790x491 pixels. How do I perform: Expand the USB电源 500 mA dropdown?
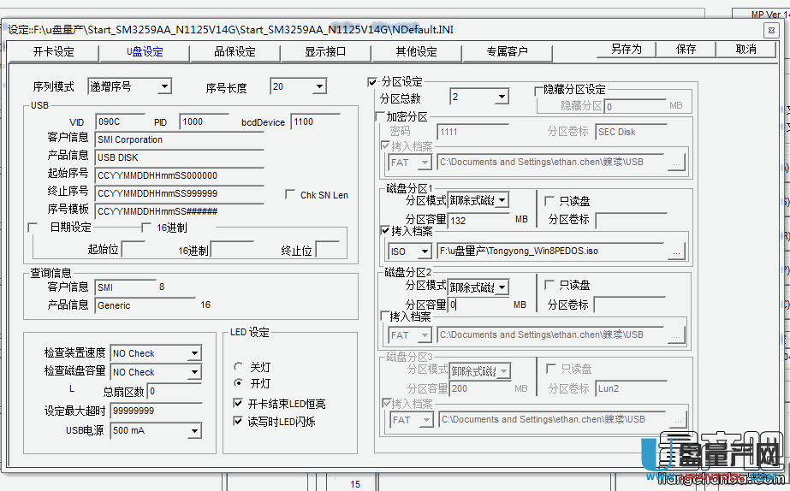194,430
